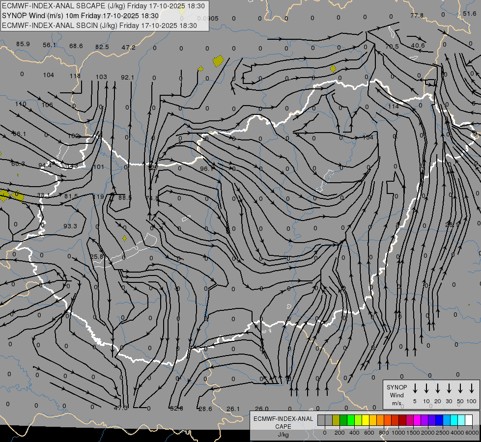Click the ECMWF-INDEX-ANAL legend title
This screenshot has width=481, height=442.
coord(283,419)
